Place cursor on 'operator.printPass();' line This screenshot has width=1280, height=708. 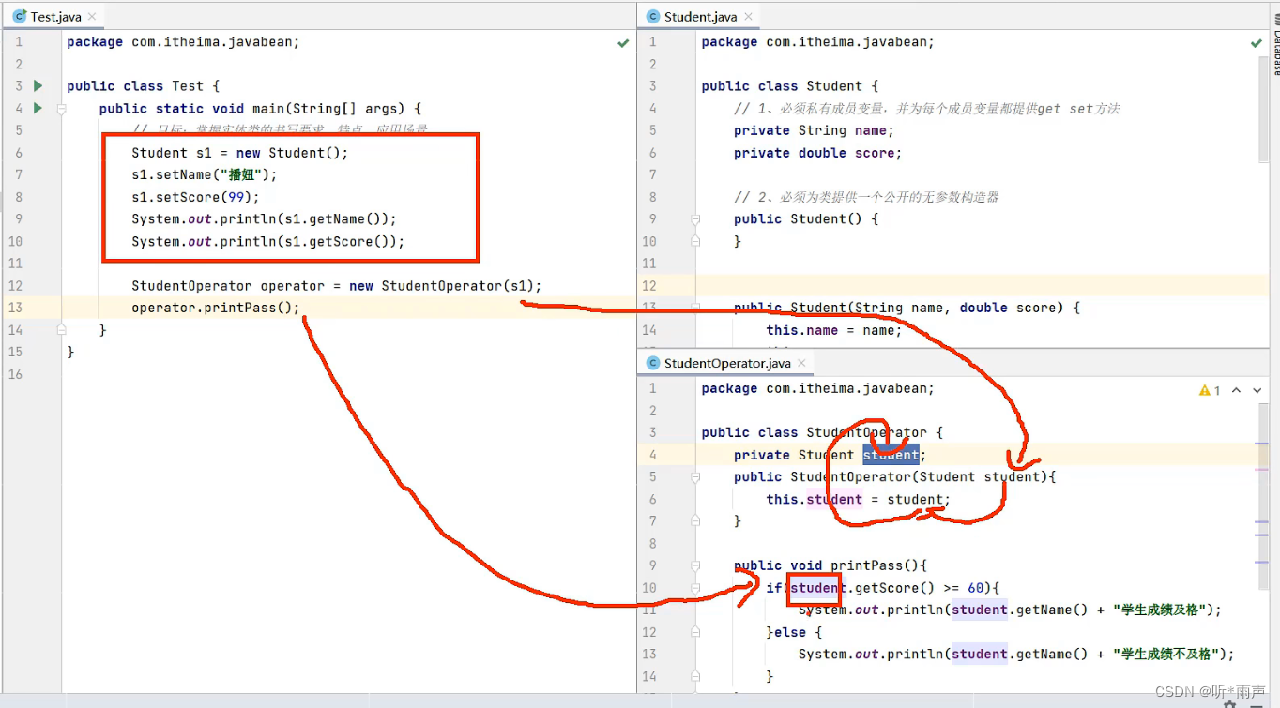pos(215,308)
